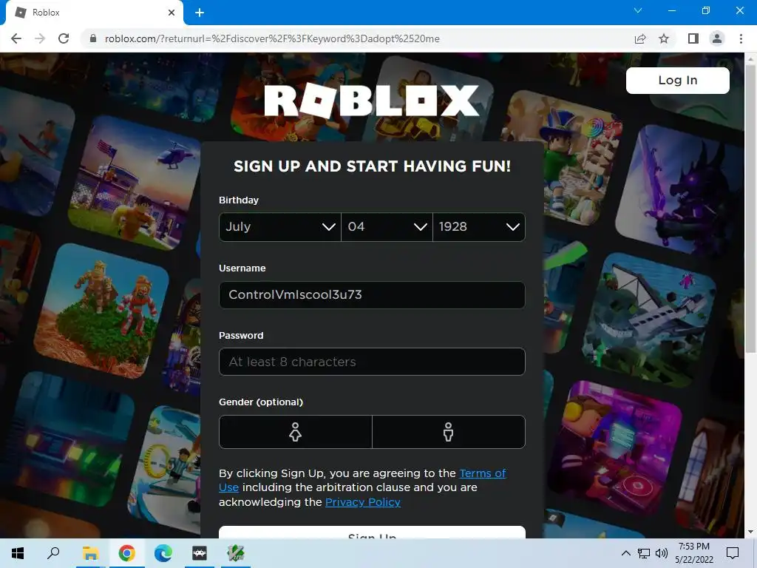The width and height of the screenshot is (757, 568).
Task: Click the Sign Up button
Action: [372, 532]
